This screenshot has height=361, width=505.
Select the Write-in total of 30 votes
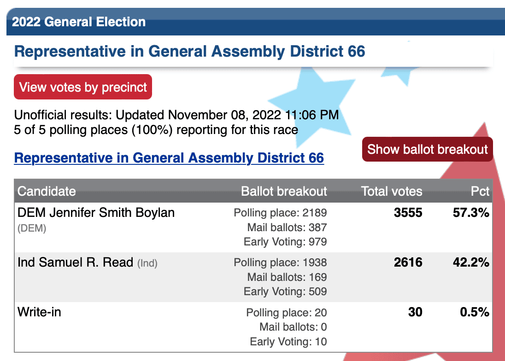pyautogui.click(x=415, y=312)
